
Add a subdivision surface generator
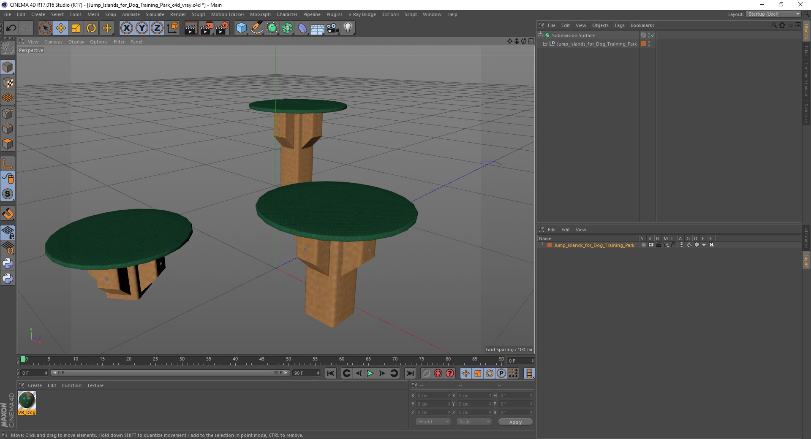(x=272, y=28)
